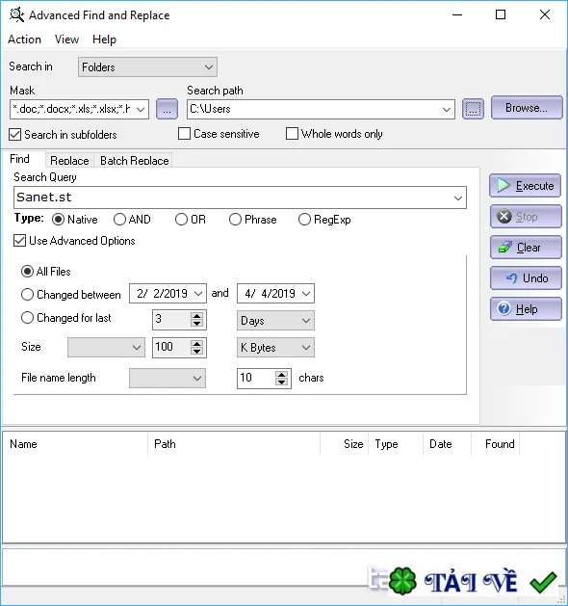Open the Days time unit dropdown
Viewport: 568px width, 606px height.
[x=275, y=321]
